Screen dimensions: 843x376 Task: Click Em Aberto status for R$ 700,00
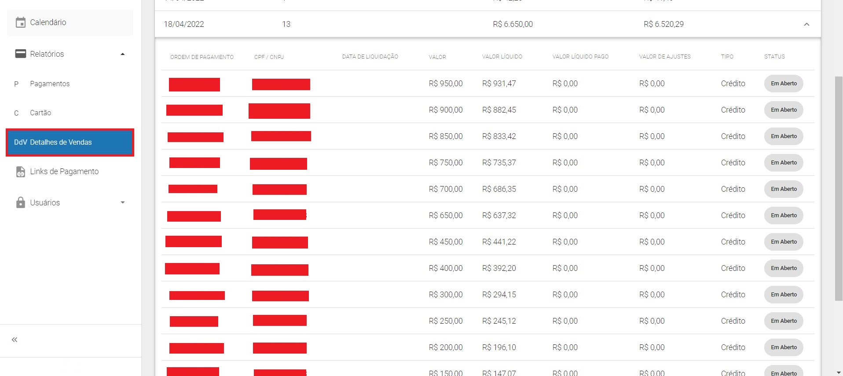[783, 189]
